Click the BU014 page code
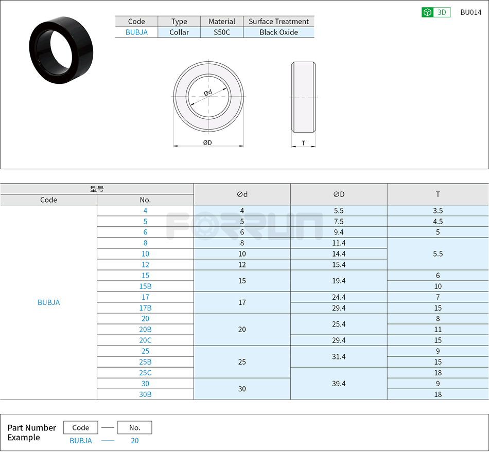489x452 pixels. (471, 12)
